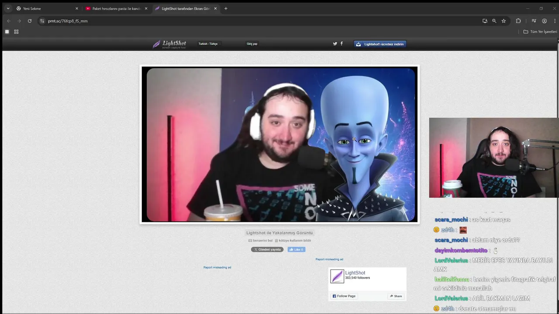Open the Turkish - Türkçe language dropdown
559x314 pixels.
209,44
